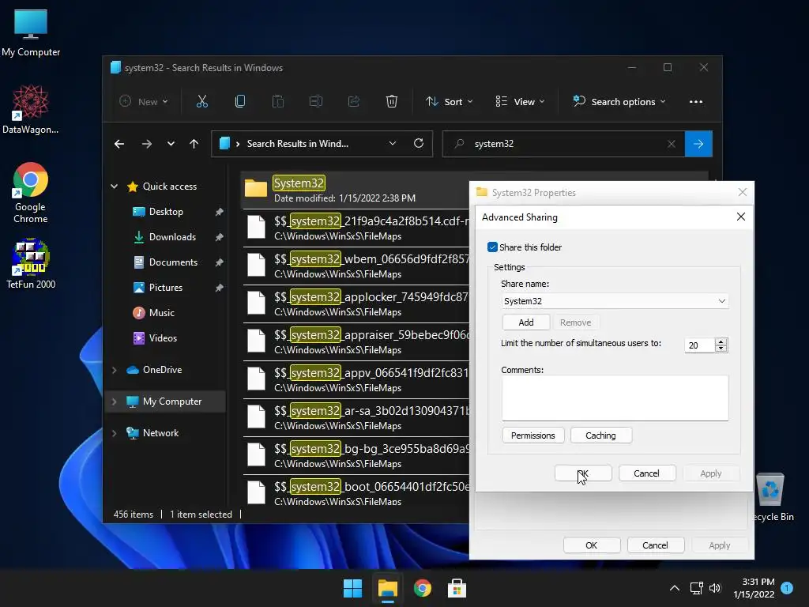The image size is (809, 607).
Task: Open My Computer desktop icon
Action: pos(31,33)
